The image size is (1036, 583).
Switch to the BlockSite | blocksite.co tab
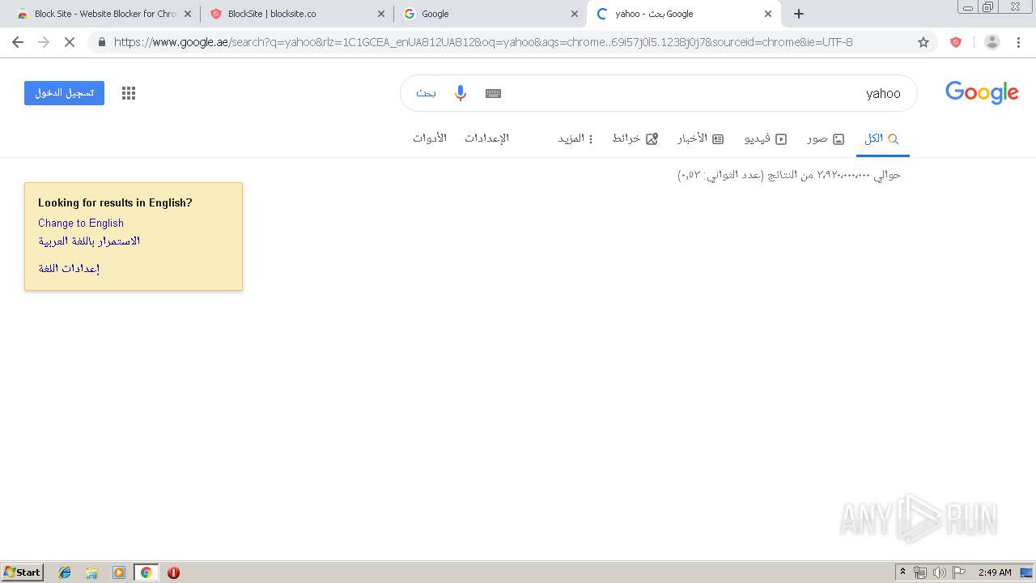pos(296,14)
